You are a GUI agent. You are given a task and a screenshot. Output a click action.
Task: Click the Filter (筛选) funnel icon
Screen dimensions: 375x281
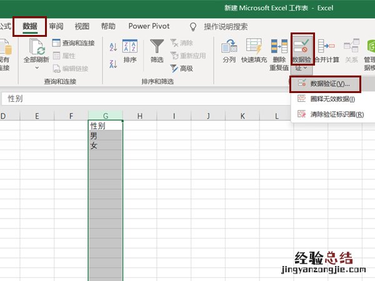[x=157, y=47]
